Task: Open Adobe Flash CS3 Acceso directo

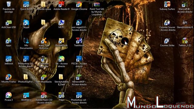Action: click(x=44, y=95)
